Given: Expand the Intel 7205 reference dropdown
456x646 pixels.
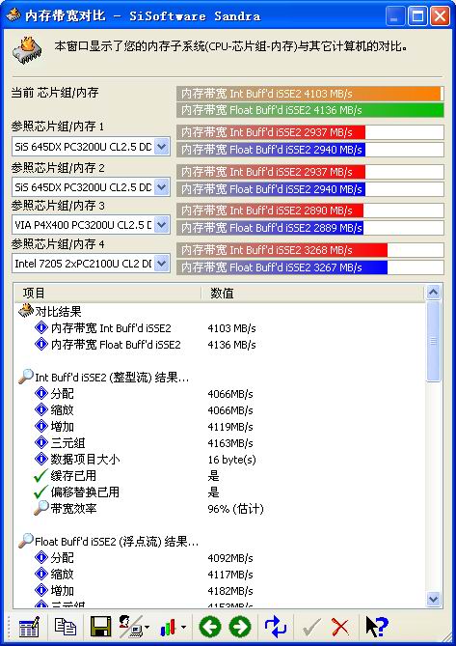Looking at the screenshot, I should 162,264.
